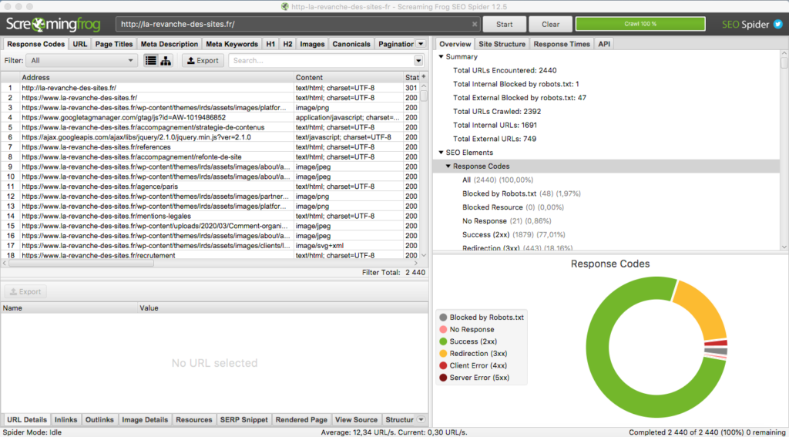Open the Resources tab

[x=193, y=419]
